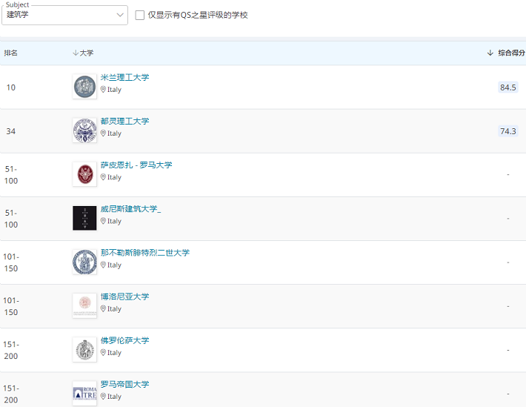
Task: Select the score 84.5 for 米兰理工大学
Action: pyautogui.click(x=508, y=87)
